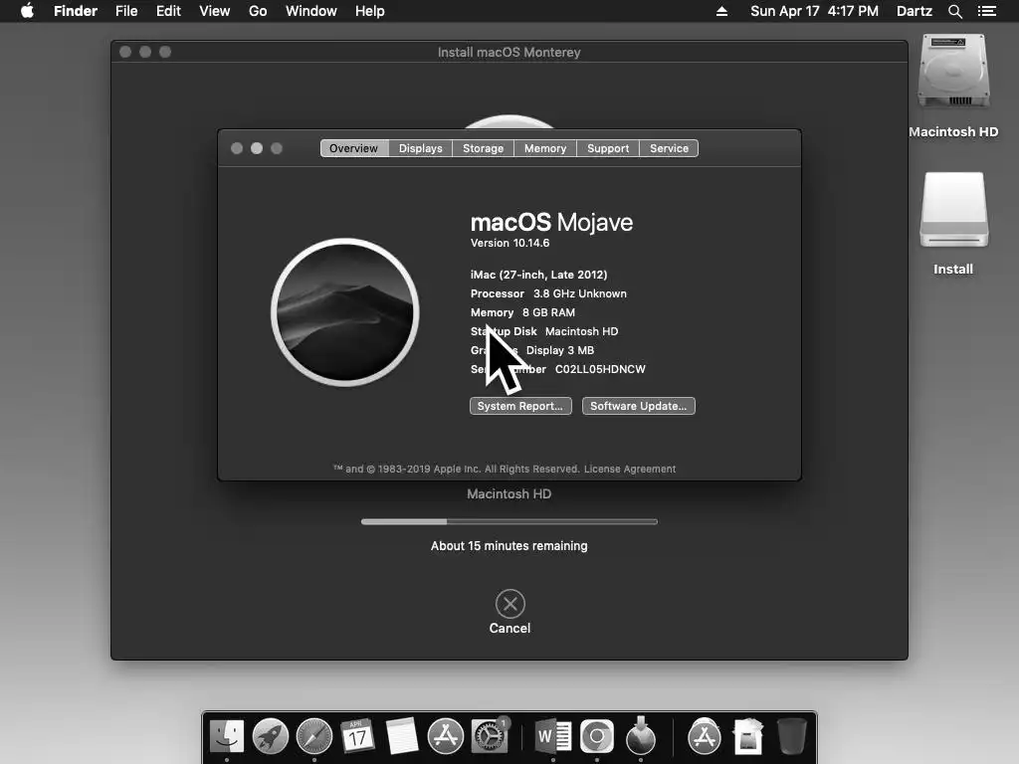Open the License Agreement link

(x=630, y=470)
